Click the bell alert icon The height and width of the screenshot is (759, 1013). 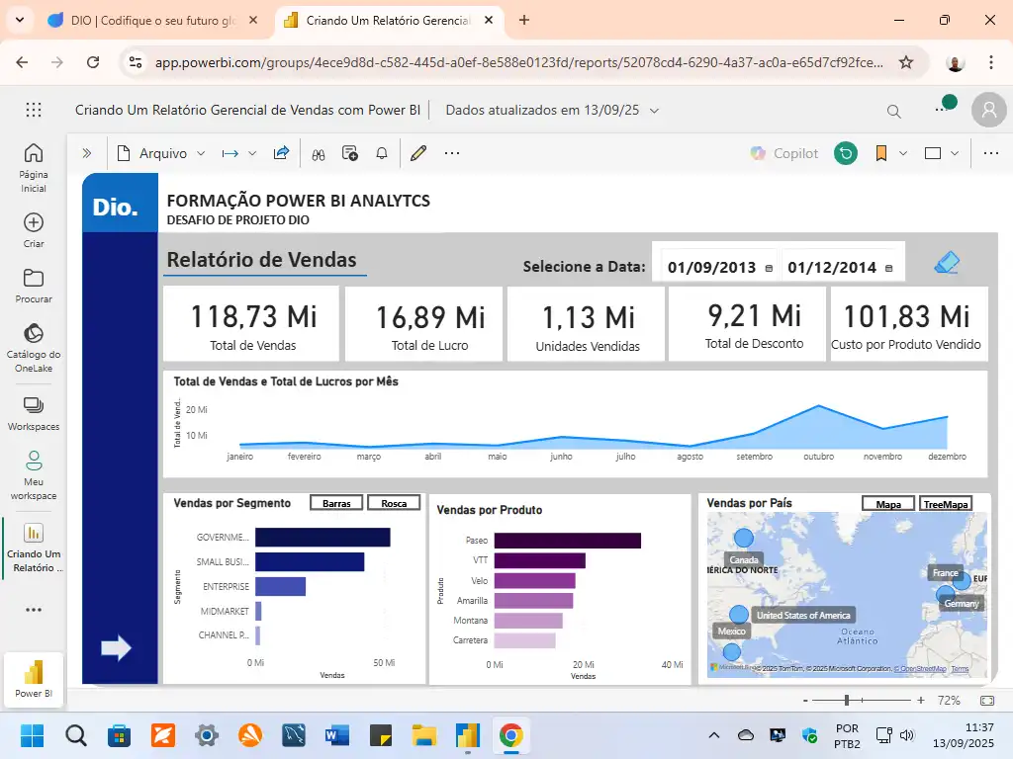tap(382, 153)
